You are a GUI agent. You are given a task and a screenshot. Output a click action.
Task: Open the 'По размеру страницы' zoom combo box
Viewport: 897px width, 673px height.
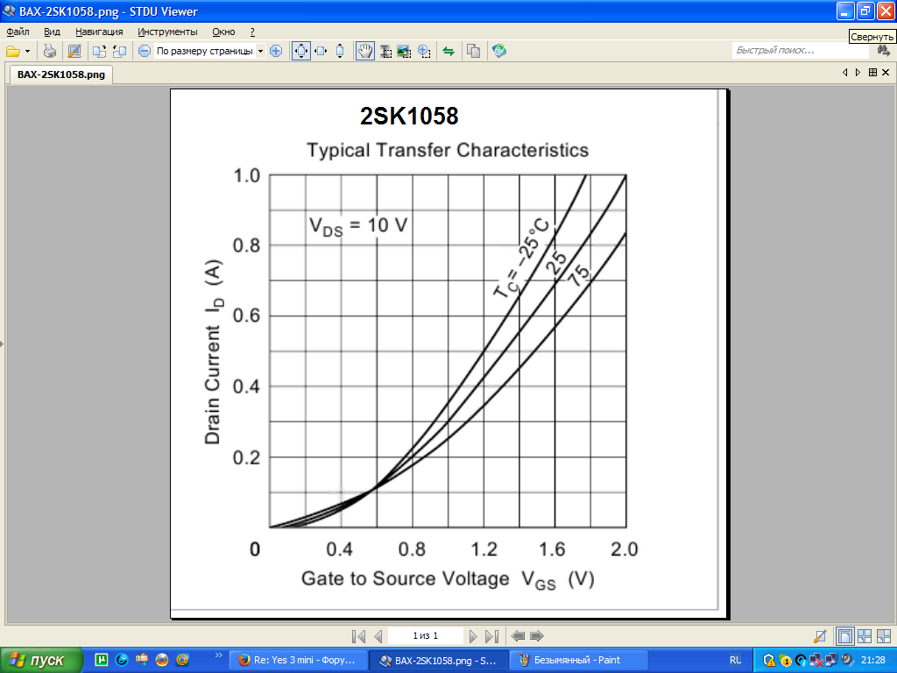point(210,52)
